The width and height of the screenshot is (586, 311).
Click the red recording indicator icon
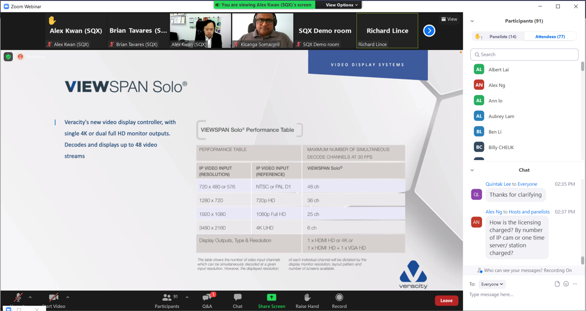20,57
